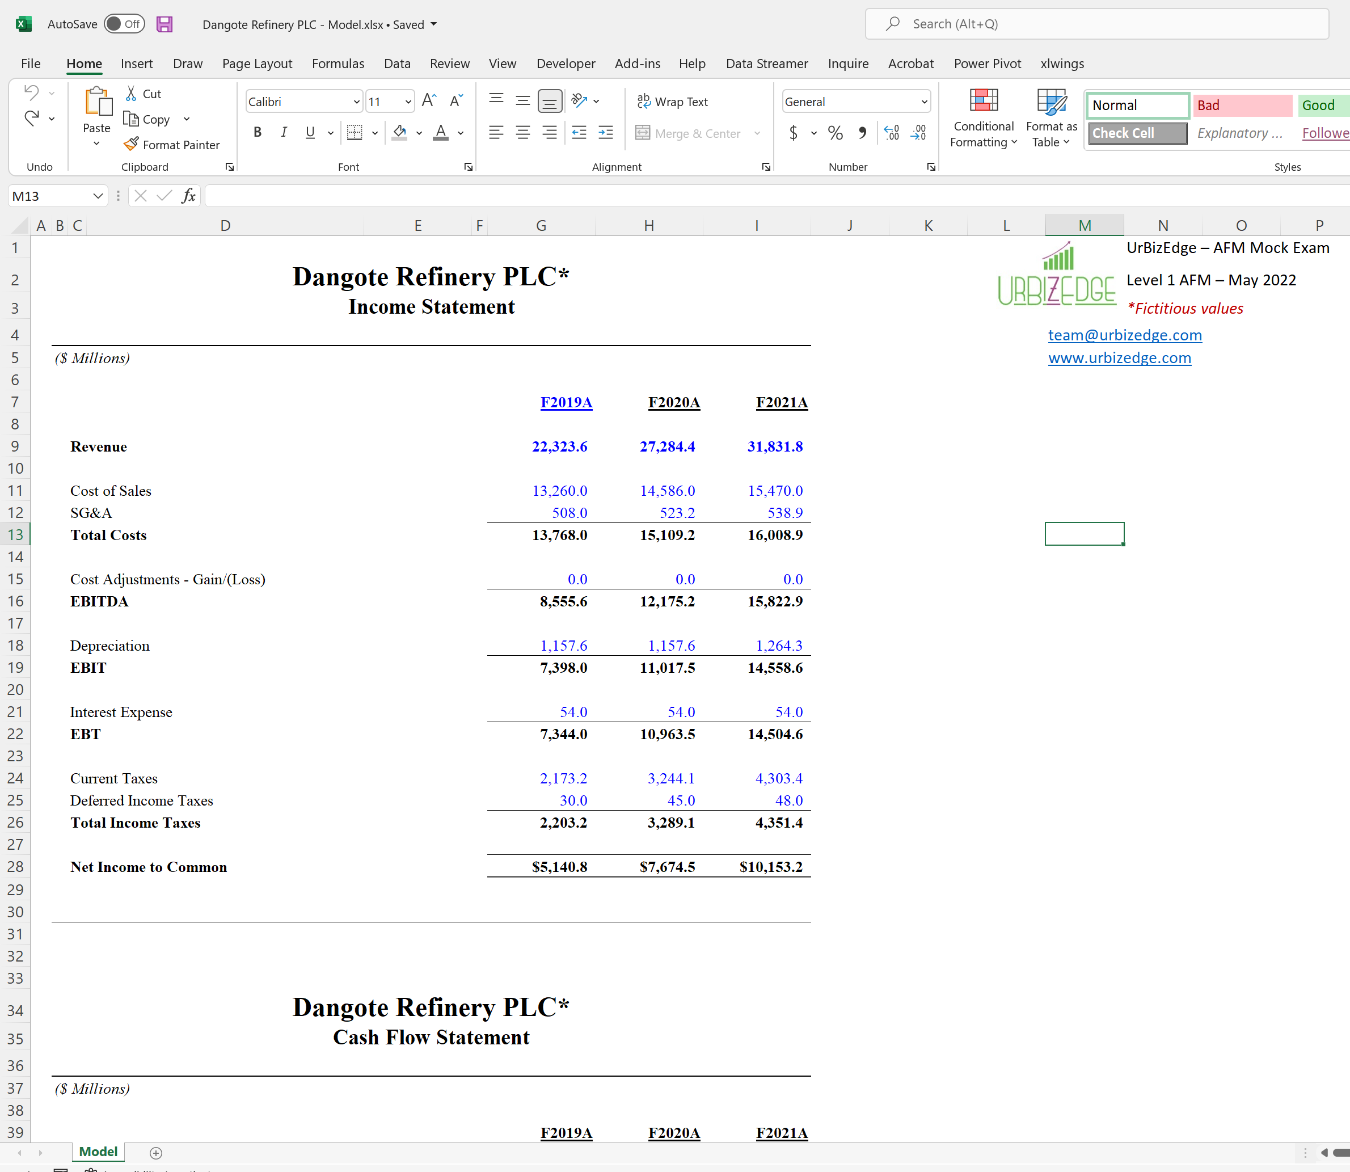Click the Cut scissors icon
The height and width of the screenshot is (1172, 1350).
coord(131,94)
